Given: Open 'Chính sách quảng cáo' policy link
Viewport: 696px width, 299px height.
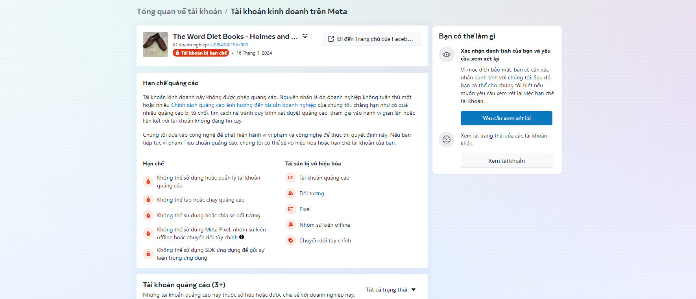Looking at the screenshot, I should [x=244, y=105].
